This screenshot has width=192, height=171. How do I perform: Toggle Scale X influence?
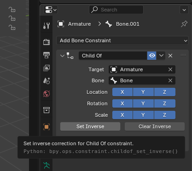click(122, 115)
